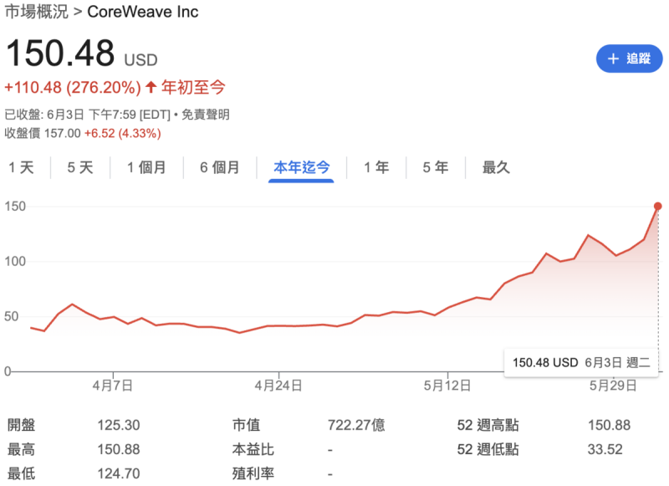669x486 pixels.
Task: Open the 市場概況 breadcrumb link
Action: [x=36, y=12]
